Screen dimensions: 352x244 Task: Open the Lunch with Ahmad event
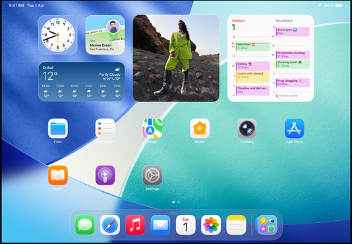tap(252, 77)
